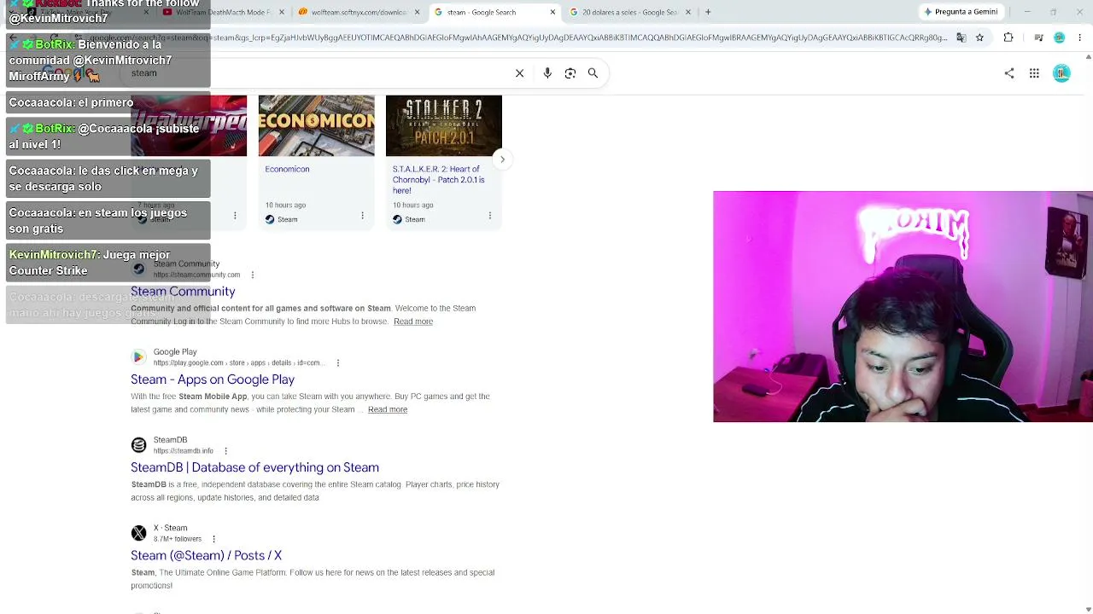Open a new browser tab
Viewport: 1093px width, 614px height.
(x=708, y=12)
